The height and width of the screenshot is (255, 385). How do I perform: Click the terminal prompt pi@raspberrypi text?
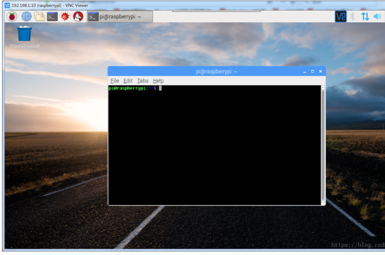click(128, 88)
